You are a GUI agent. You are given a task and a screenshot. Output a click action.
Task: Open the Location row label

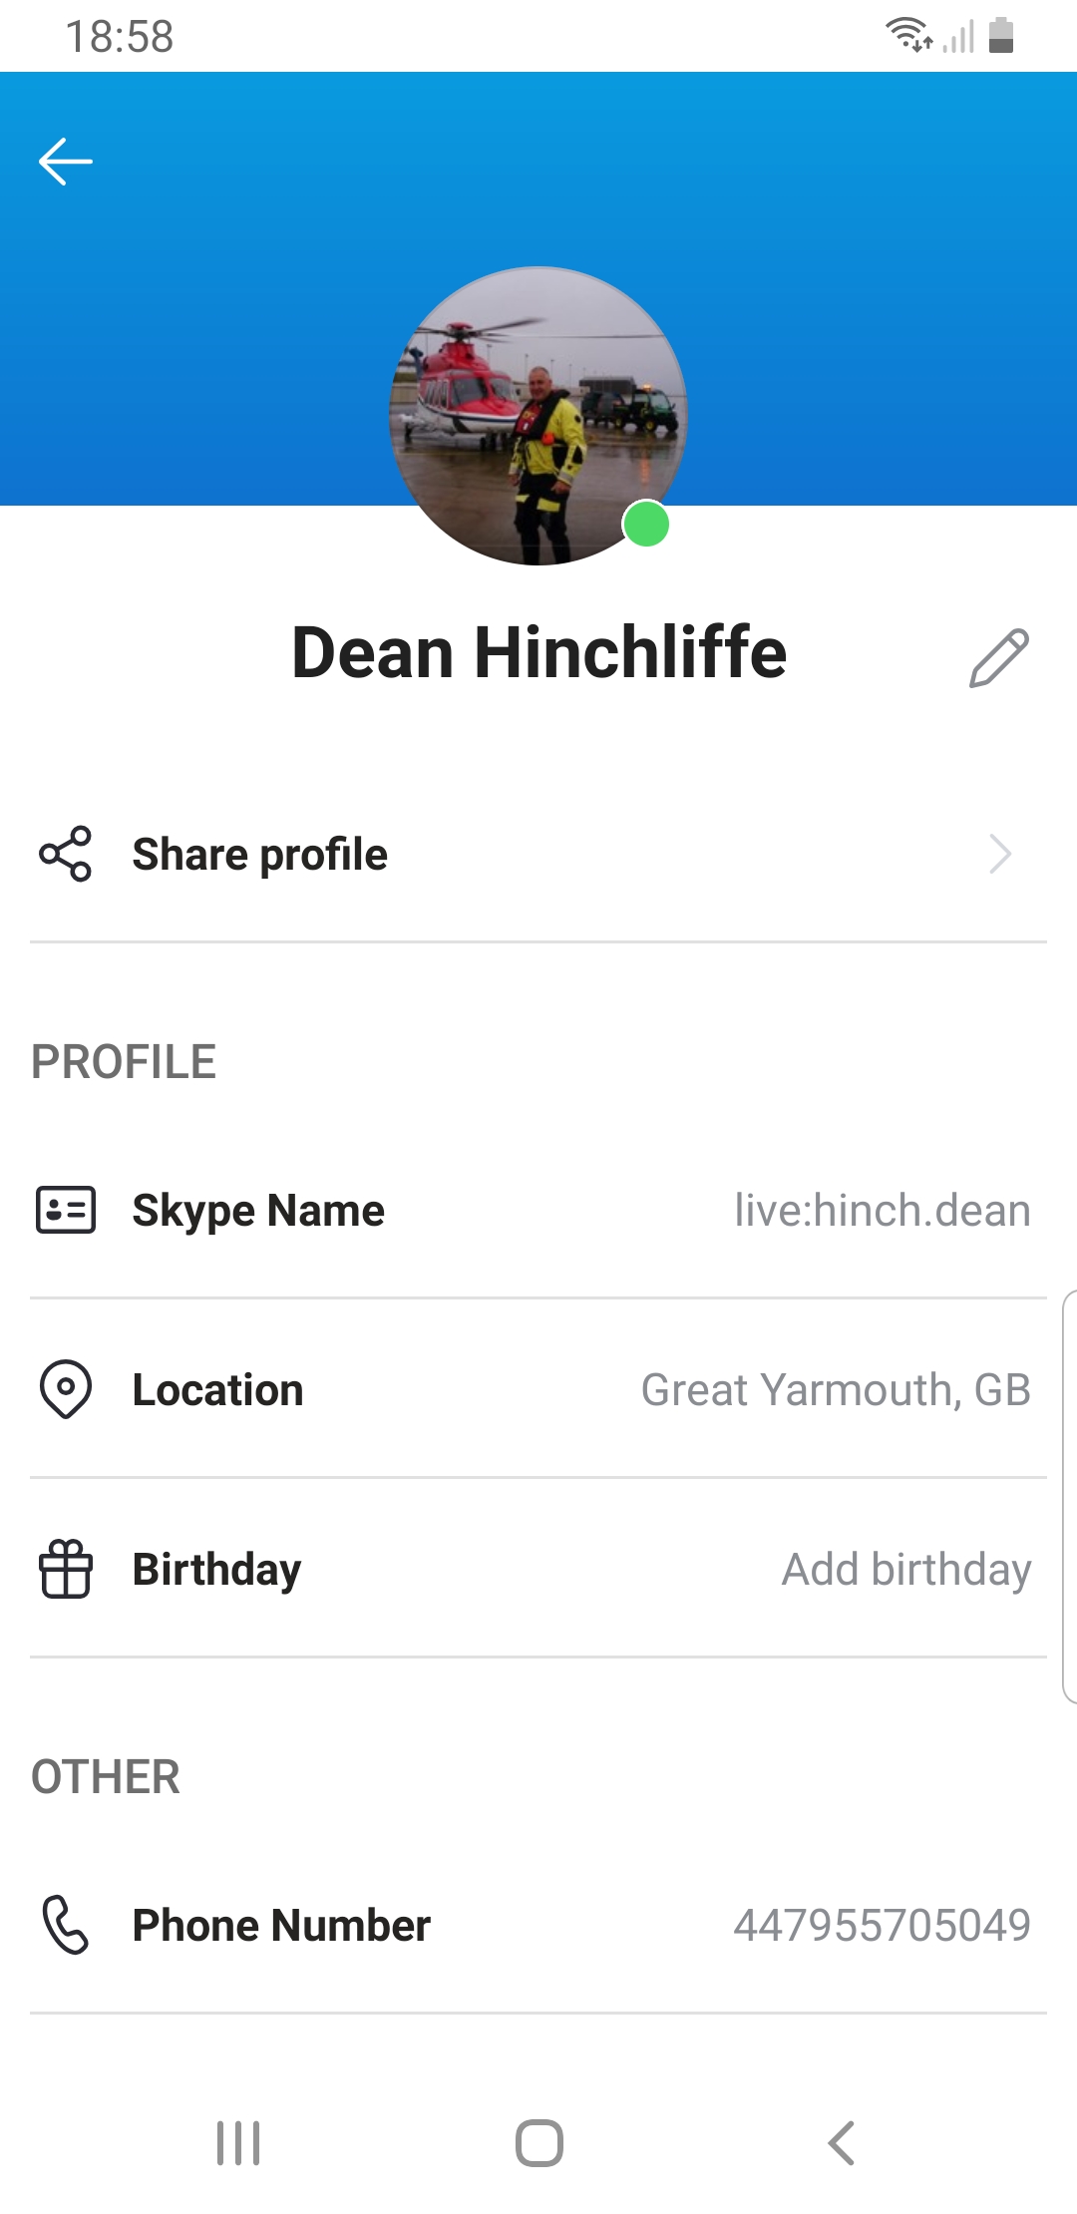pyautogui.click(x=217, y=1389)
